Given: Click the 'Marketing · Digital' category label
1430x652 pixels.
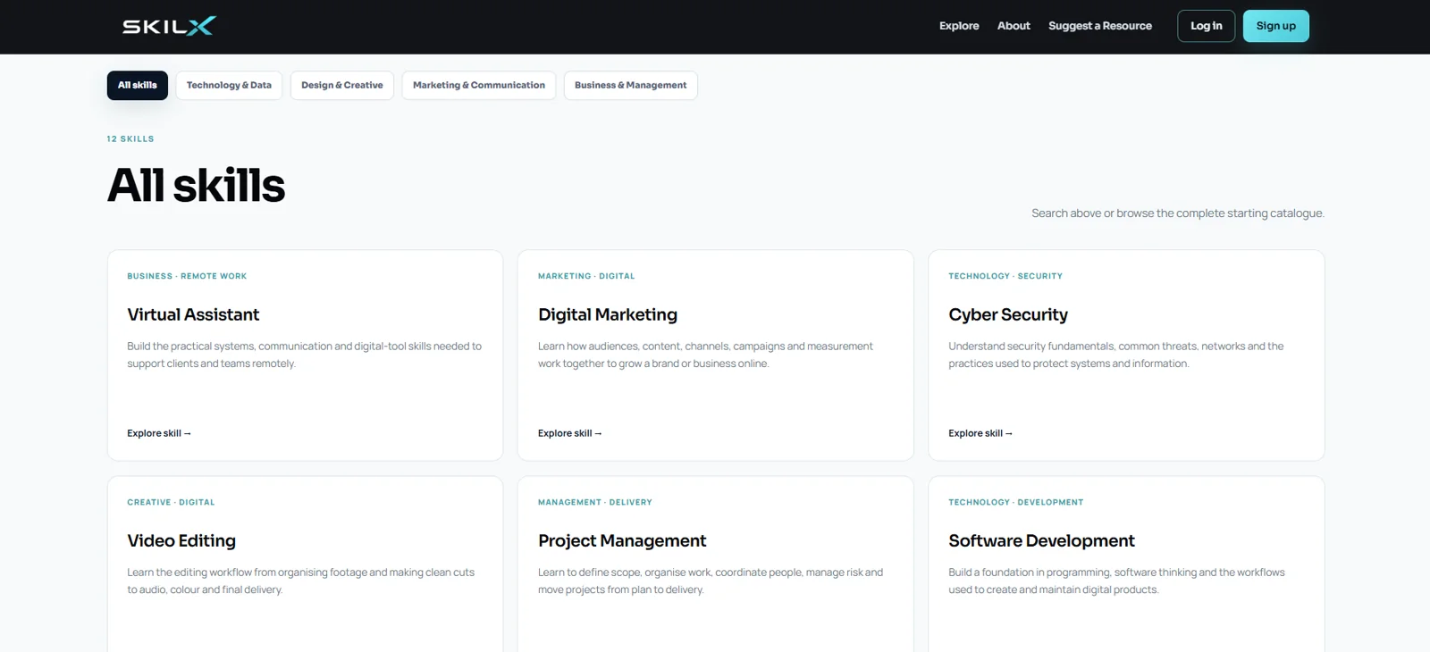Looking at the screenshot, I should point(586,276).
